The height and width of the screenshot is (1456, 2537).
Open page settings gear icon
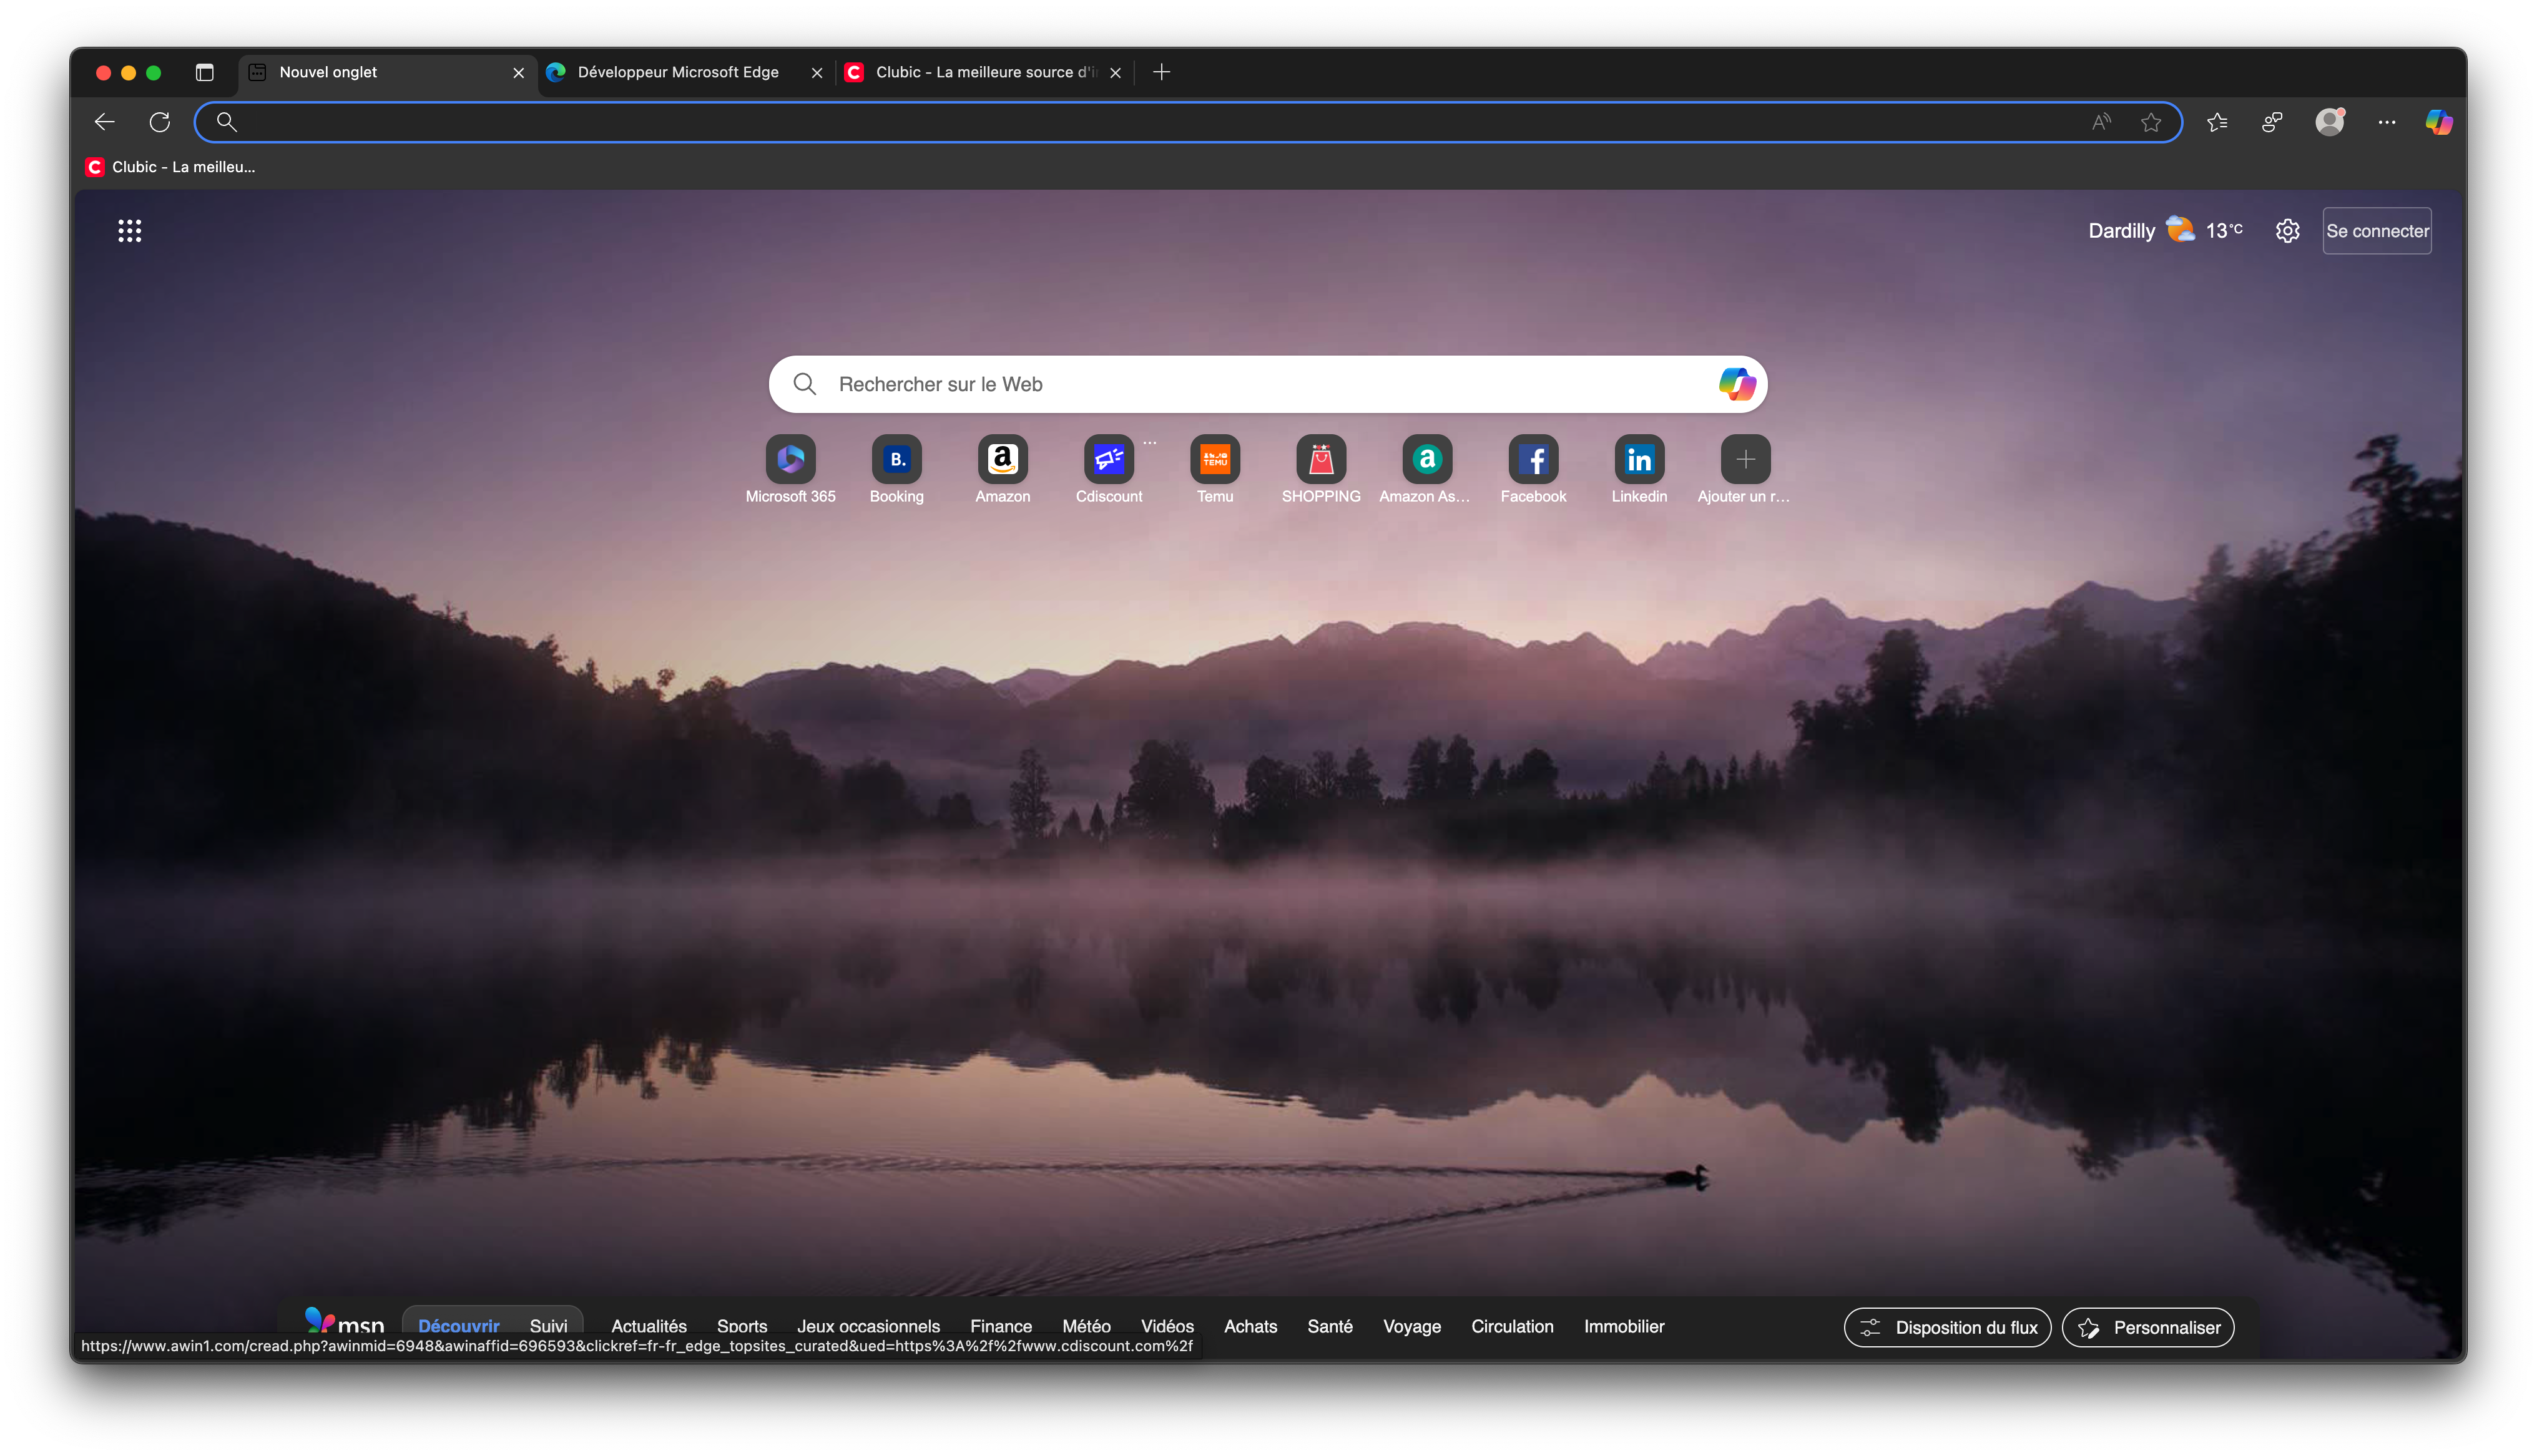pos(2287,231)
